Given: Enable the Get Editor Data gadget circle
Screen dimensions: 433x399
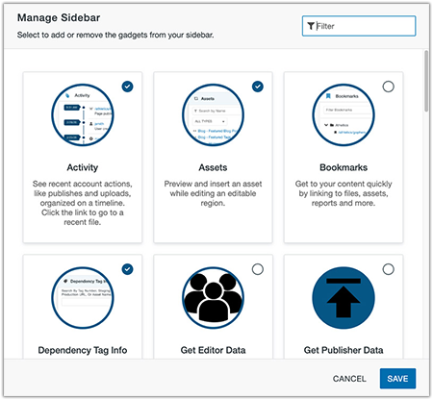Looking at the screenshot, I should tap(258, 269).
